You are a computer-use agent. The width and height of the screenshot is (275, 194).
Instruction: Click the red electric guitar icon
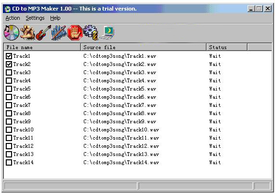pos(43,33)
